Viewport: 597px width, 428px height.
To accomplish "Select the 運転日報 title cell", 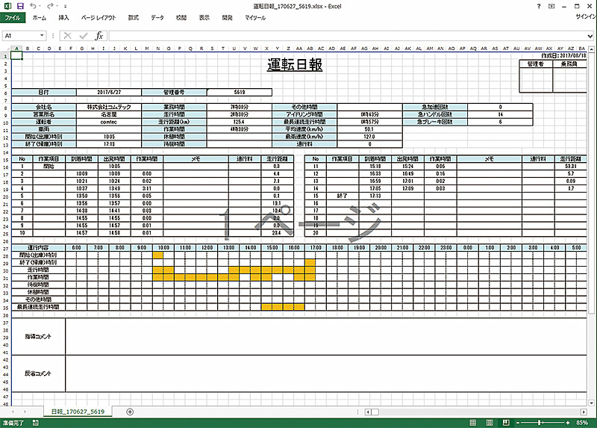I will tap(295, 65).
